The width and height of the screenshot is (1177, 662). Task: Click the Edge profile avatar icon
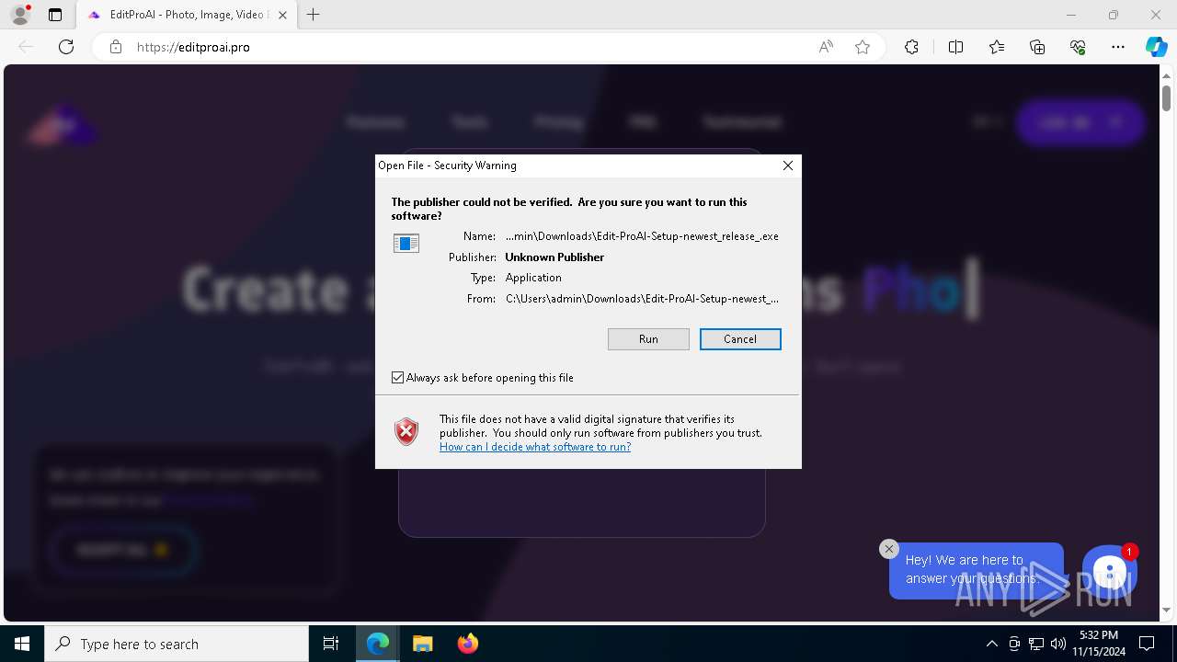(x=19, y=15)
